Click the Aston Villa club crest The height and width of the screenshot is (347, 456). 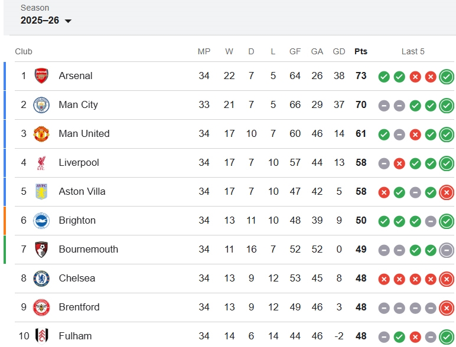click(41, 191)
